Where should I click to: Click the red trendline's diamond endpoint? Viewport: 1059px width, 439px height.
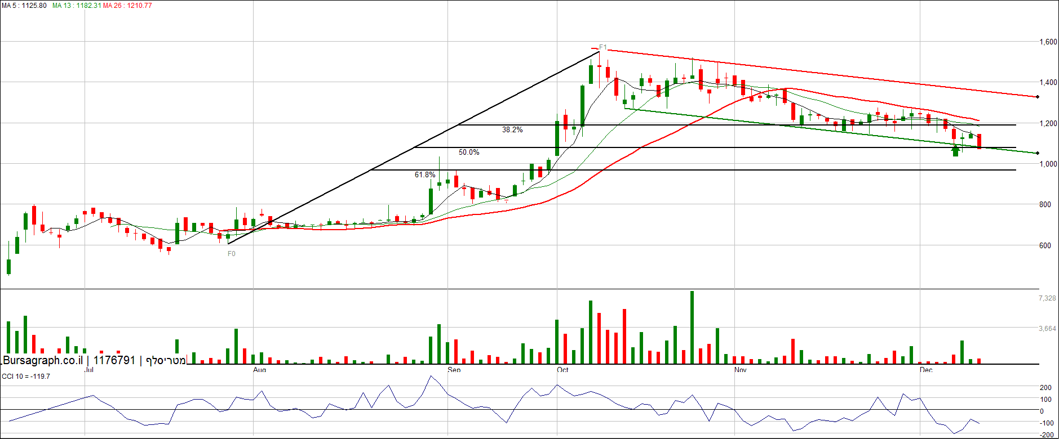point(1038,97)
